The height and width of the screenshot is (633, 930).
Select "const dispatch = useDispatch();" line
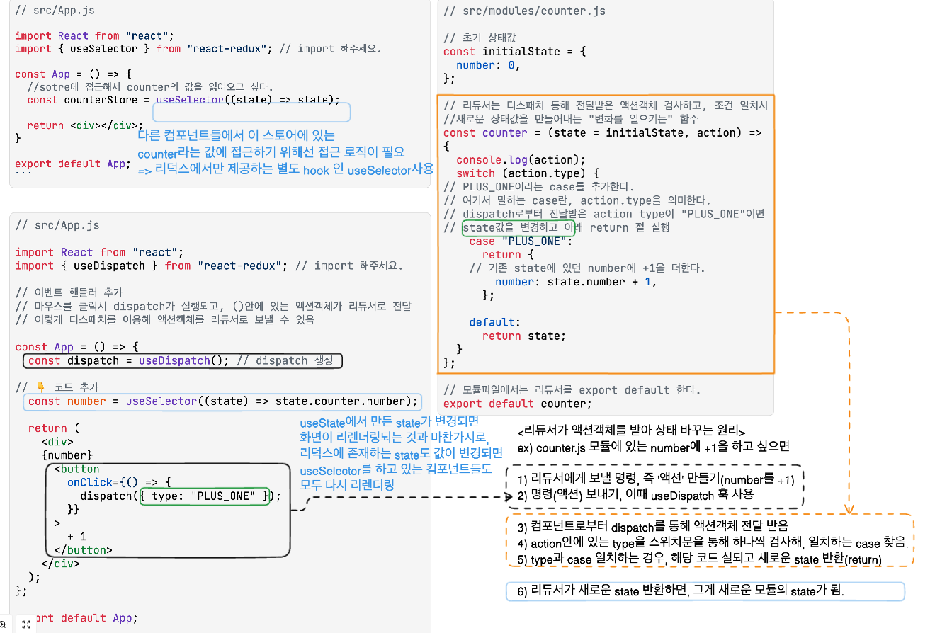click(x=182, y=360)
